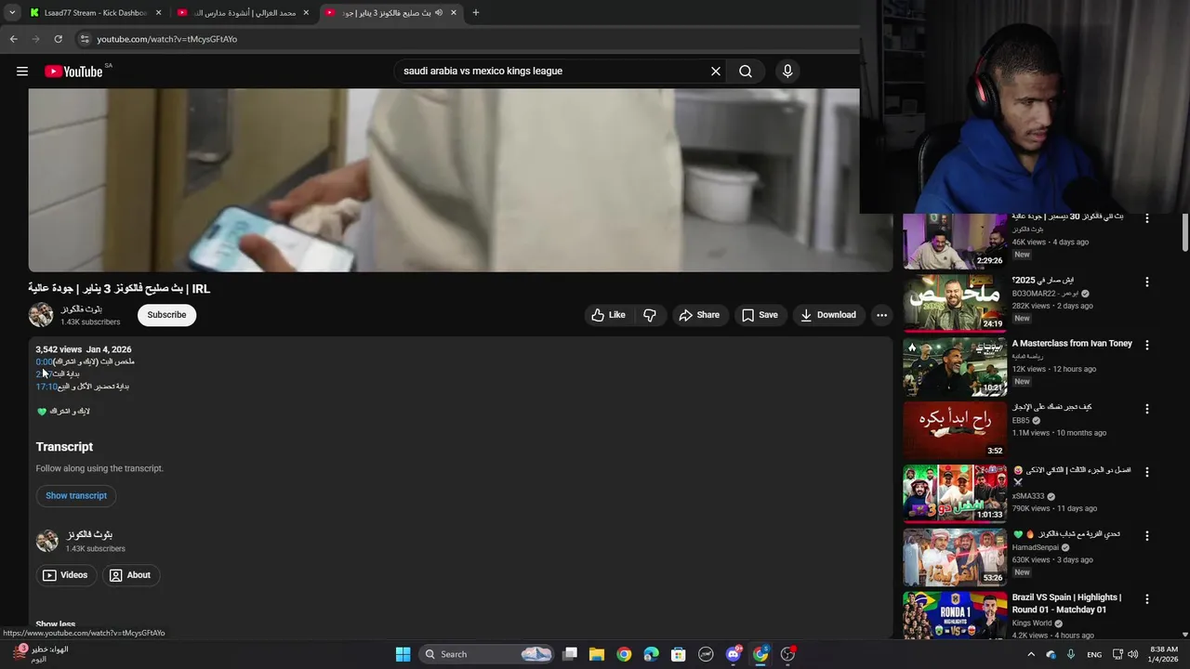Share the video
This screenshot has height=669, width=1190.
coord(699,315)
